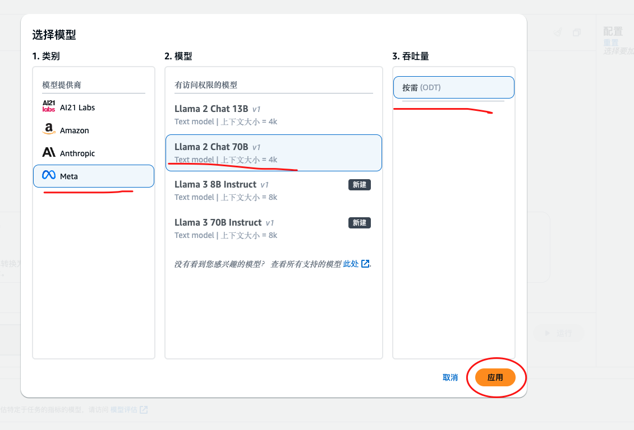634x430 pixels.
Task: Click the broom clear icon behind dialog
Action: [558, 32]
